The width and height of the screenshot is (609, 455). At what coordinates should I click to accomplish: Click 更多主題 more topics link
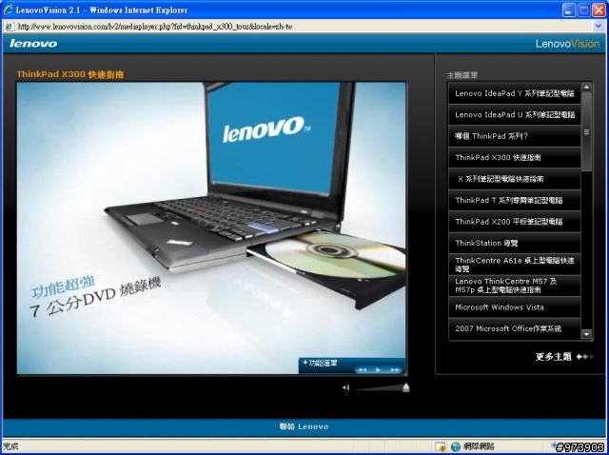(x=554, y=356)
